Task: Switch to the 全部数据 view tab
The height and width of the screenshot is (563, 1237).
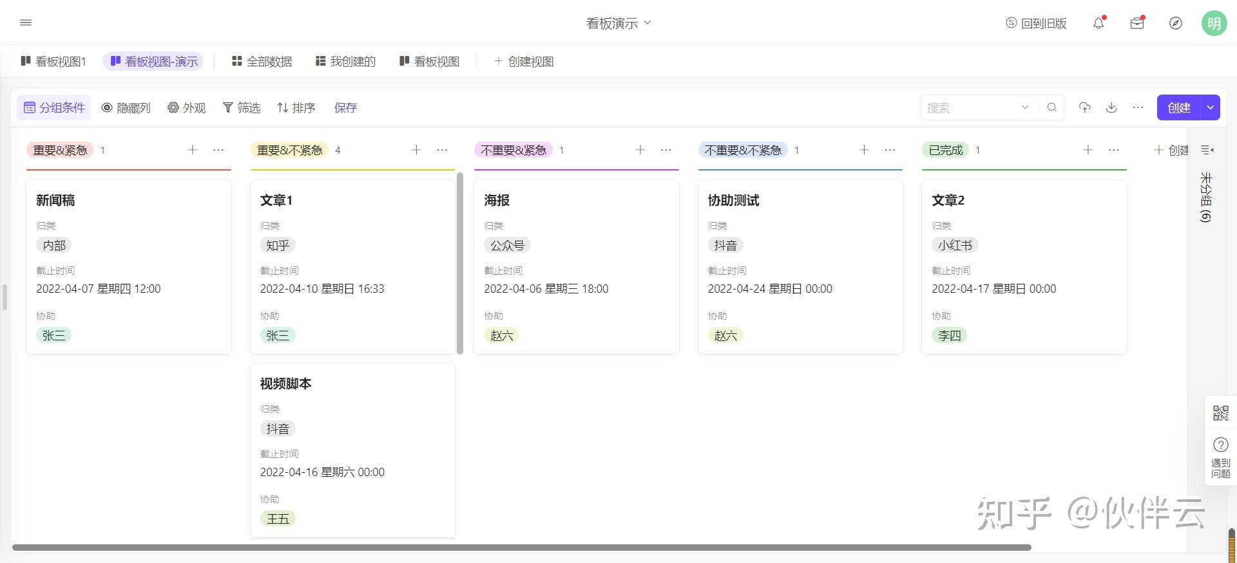Action: (x=262, y=61)
